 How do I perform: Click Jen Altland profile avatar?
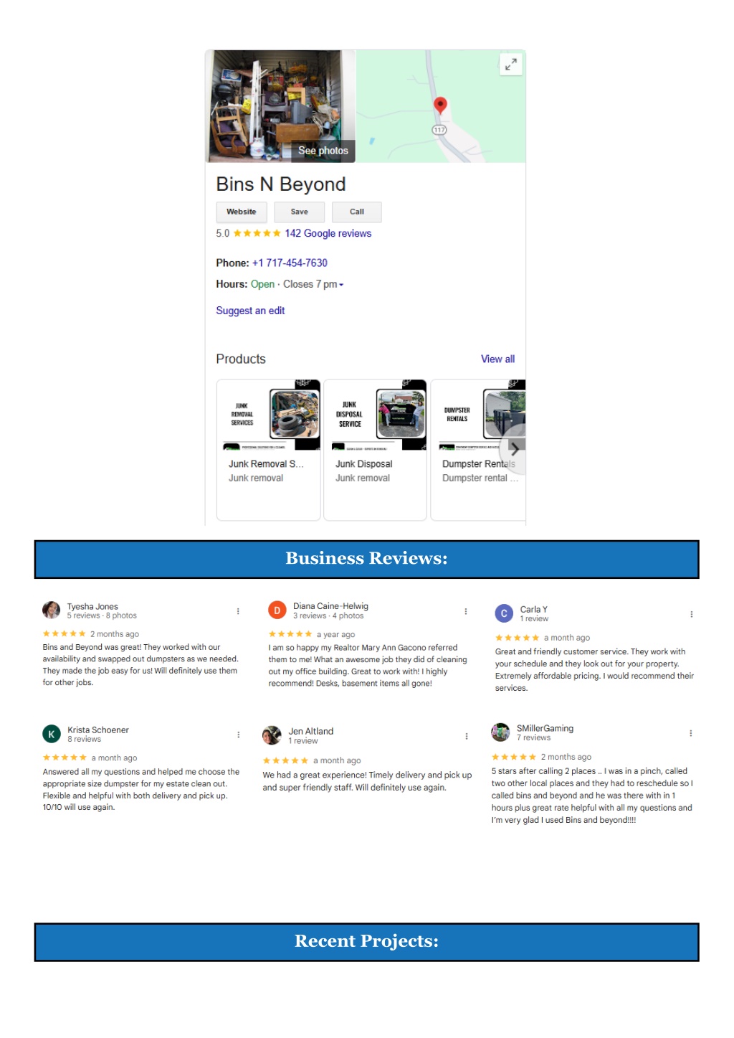click(x=272, y=735)
